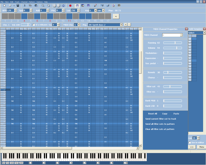Image resolution: width=206 pixels, height=165 pixels.
Task: Toggle sequence block number 17
Action: (108, 16)
